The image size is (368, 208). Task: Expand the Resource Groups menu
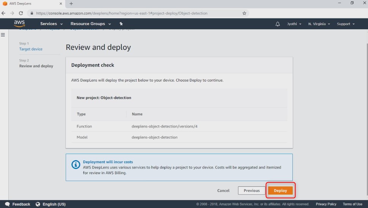point(91,24)
